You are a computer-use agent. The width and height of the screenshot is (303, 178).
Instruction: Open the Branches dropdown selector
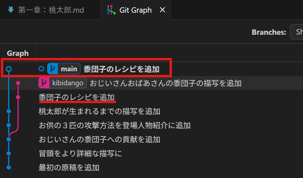[297, 32]
